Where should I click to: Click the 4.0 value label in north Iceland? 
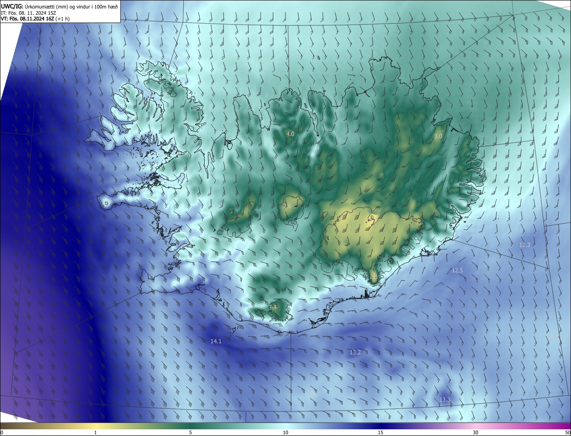point(290,134)
